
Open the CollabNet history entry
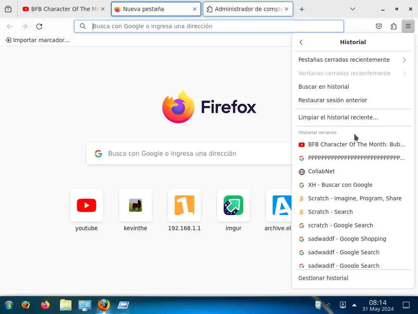click(353, 171)
